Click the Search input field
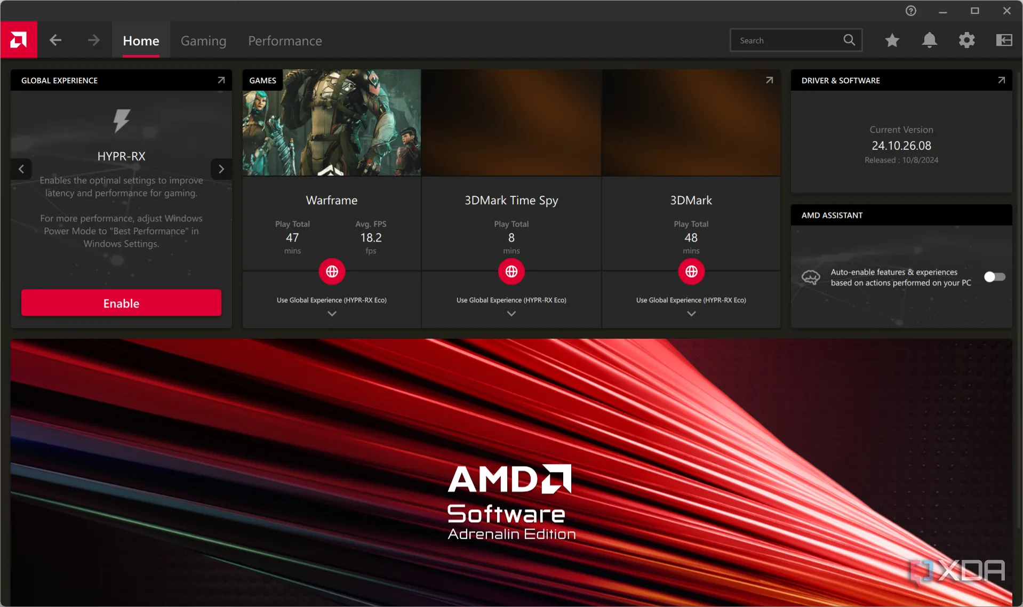The height and width of the screenshot is (607, 1023). pos(787,41)
